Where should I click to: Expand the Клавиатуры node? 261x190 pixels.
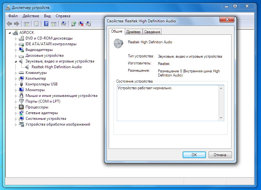coord(16,73)
